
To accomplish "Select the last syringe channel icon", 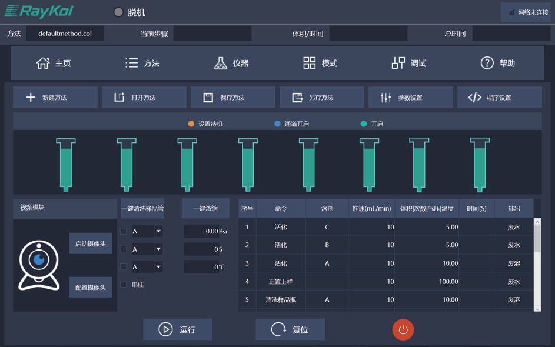I will pyautogui.click(x=480, y=164).
